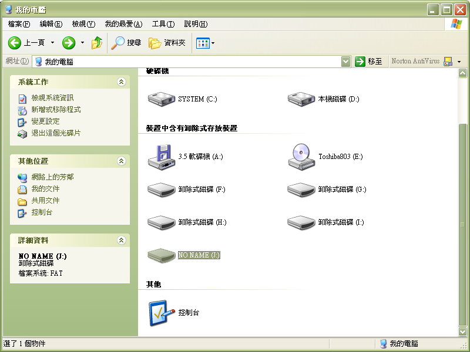Open the Back history dropdown arrow
Viewport: 470px width, 352px height.
52,43
